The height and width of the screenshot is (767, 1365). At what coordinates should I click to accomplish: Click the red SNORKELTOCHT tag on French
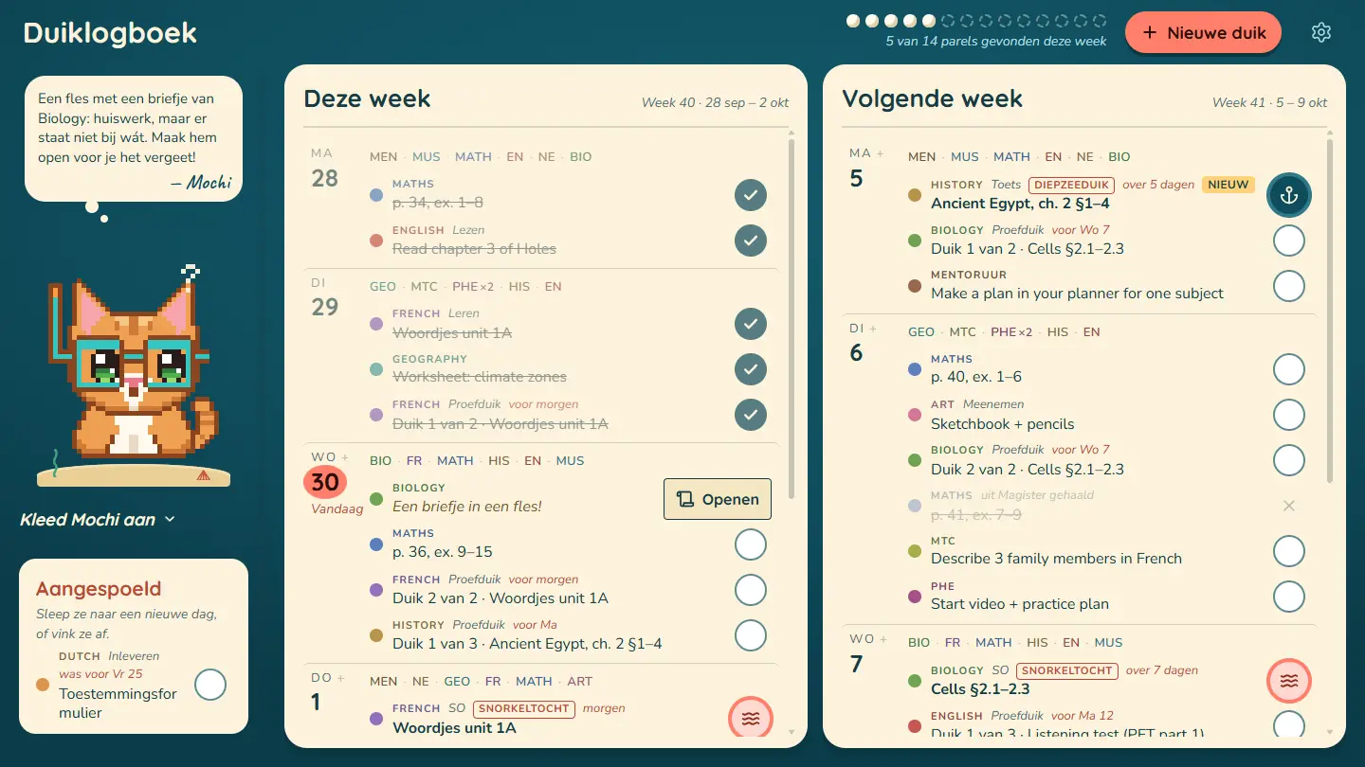524,708
